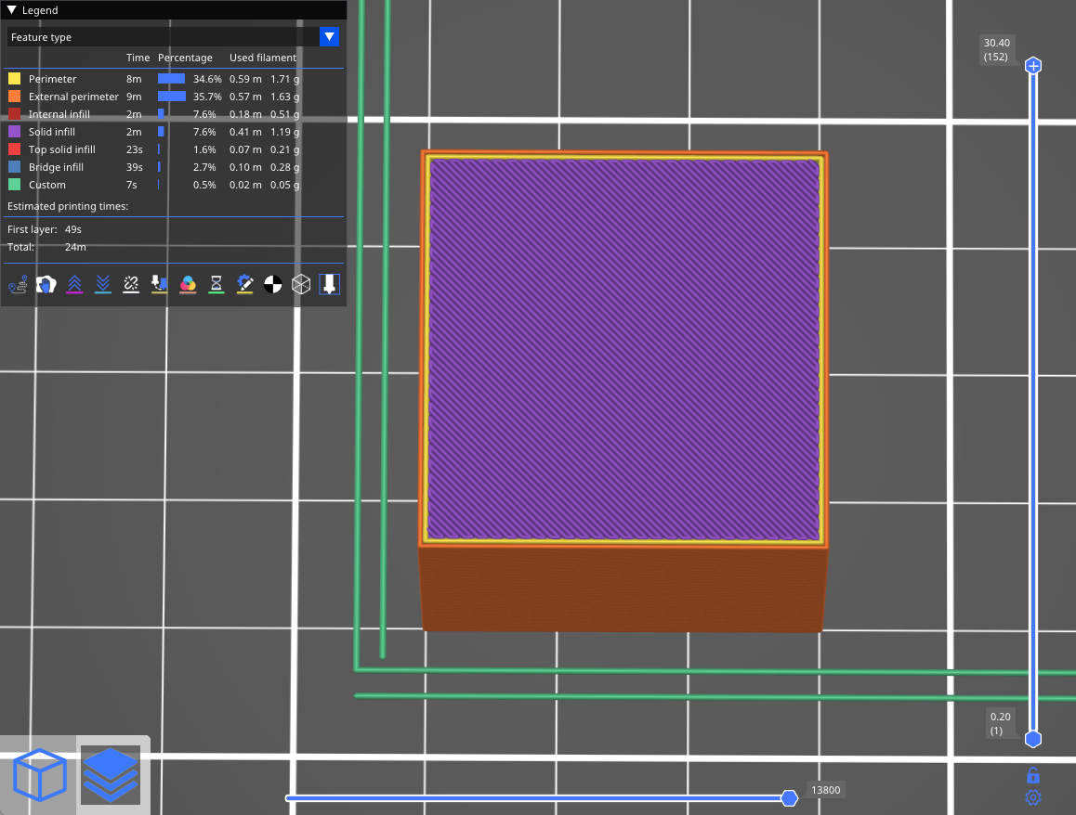Click the top handle of the layer slider
This screenshot has width=1076, height=815.
[1032, 66]
